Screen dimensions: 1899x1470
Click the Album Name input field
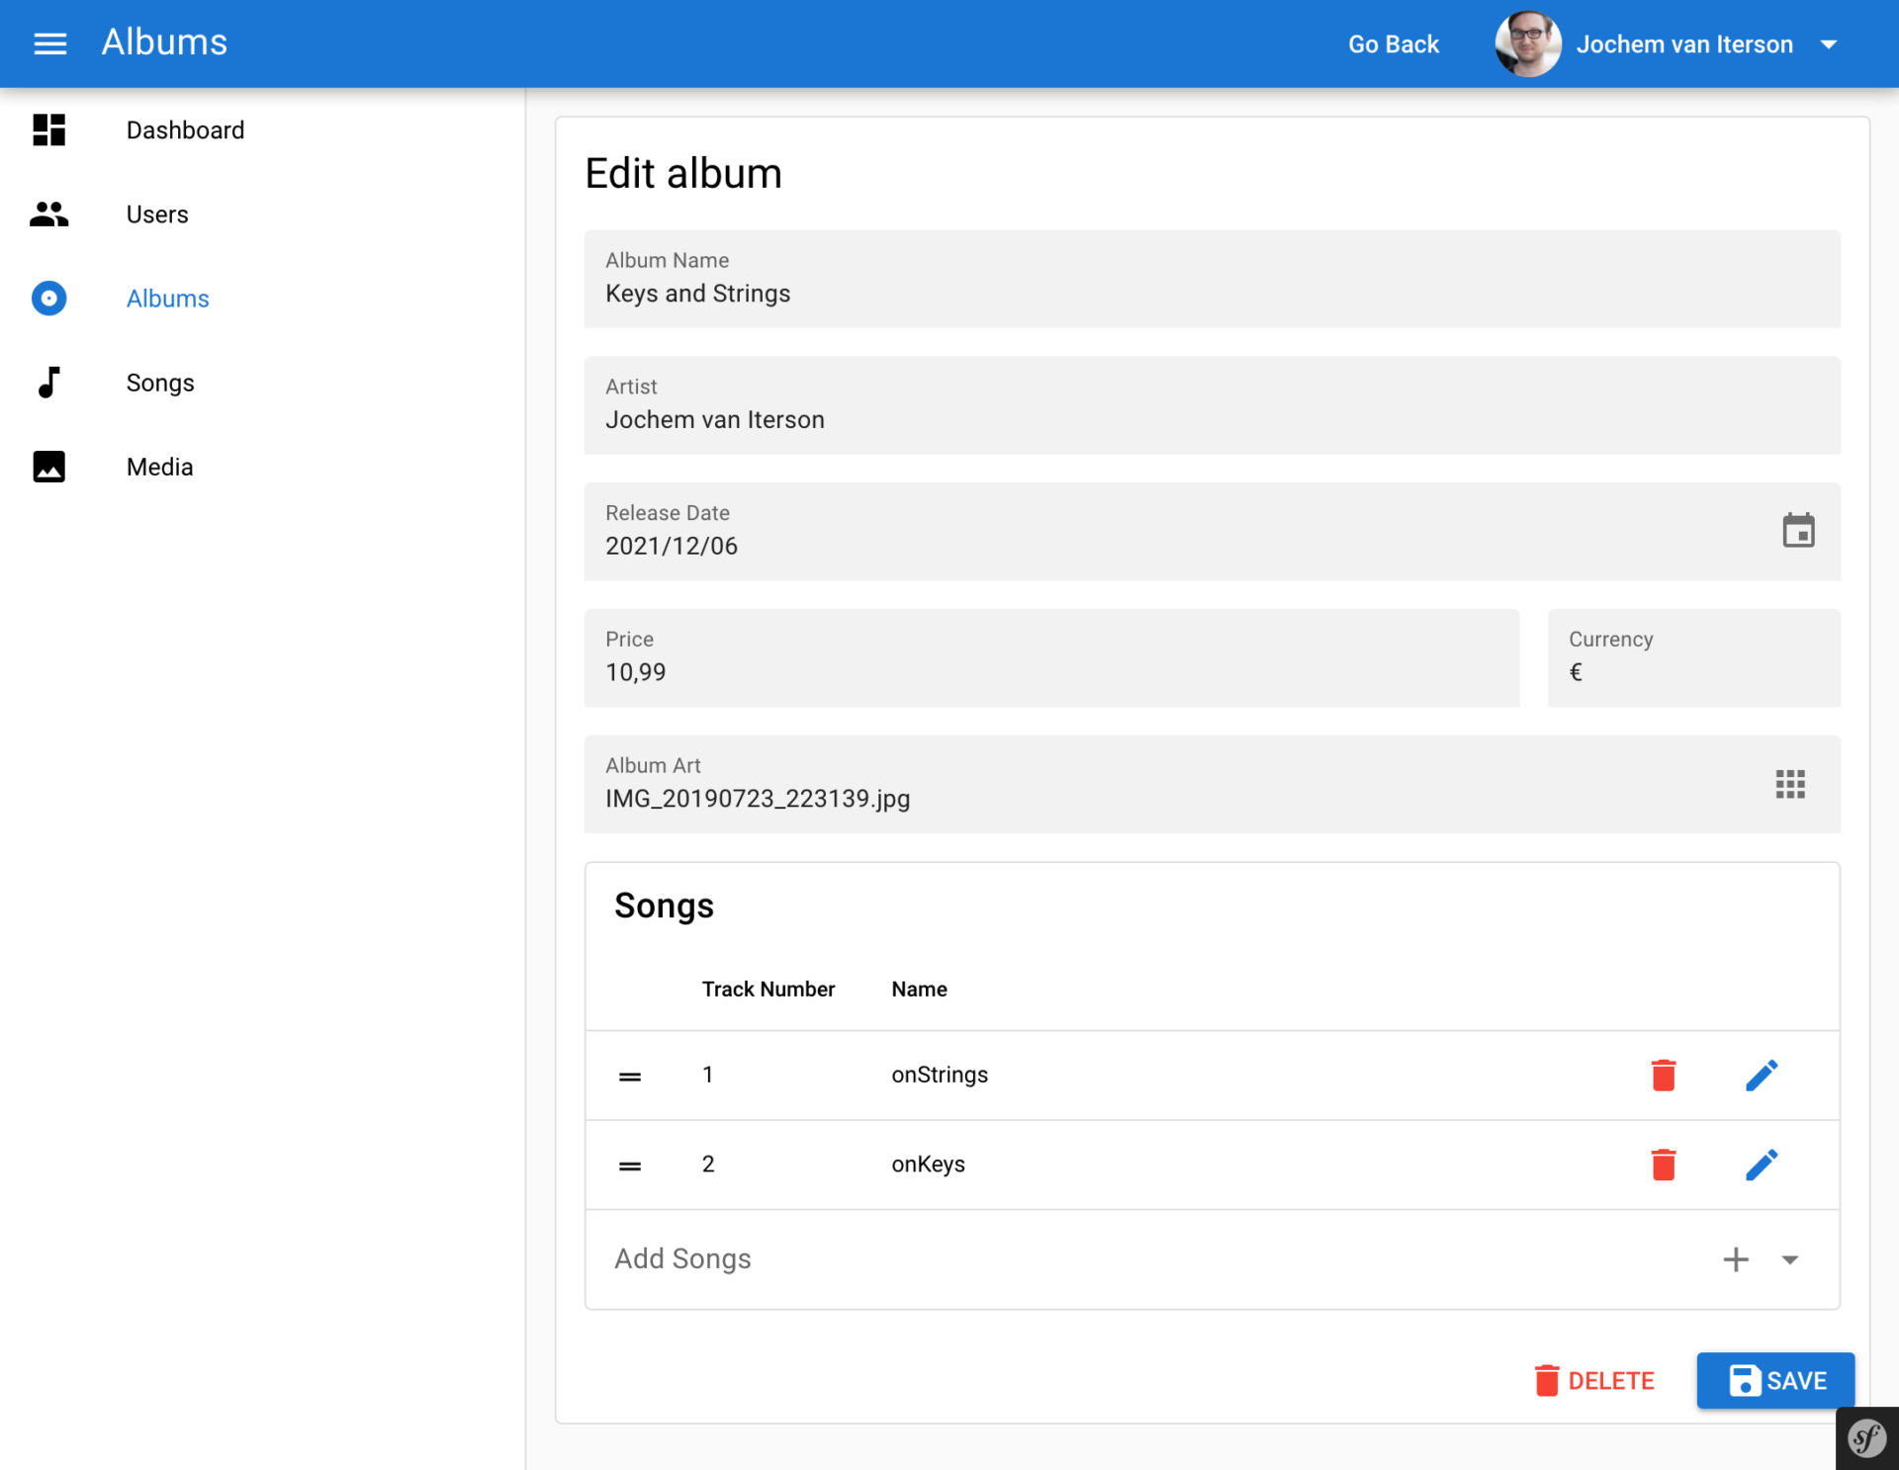point(1212,279)
